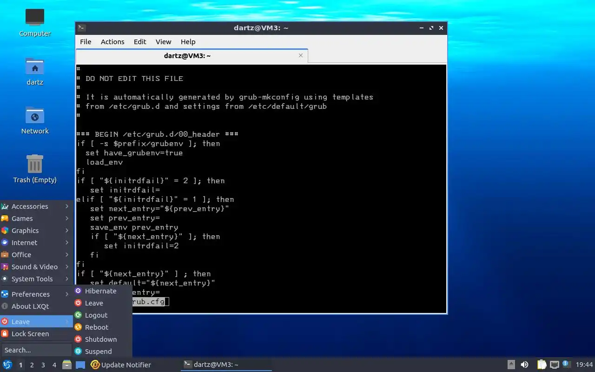
Task: Open the terminal View menu
Action: click(x=163, y=42)
